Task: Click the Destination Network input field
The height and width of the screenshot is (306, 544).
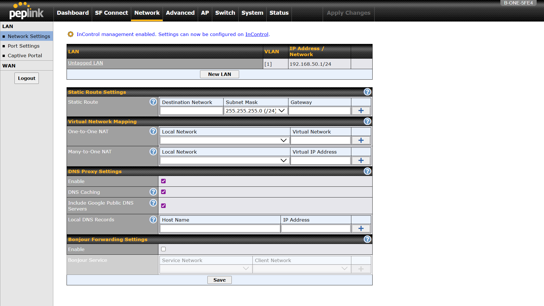Action: [x=191, y=111]
